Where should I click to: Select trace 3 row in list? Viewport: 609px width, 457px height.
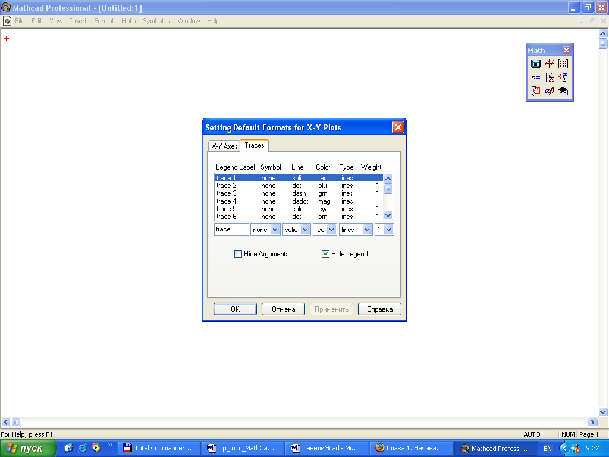(x=299, y=193)
